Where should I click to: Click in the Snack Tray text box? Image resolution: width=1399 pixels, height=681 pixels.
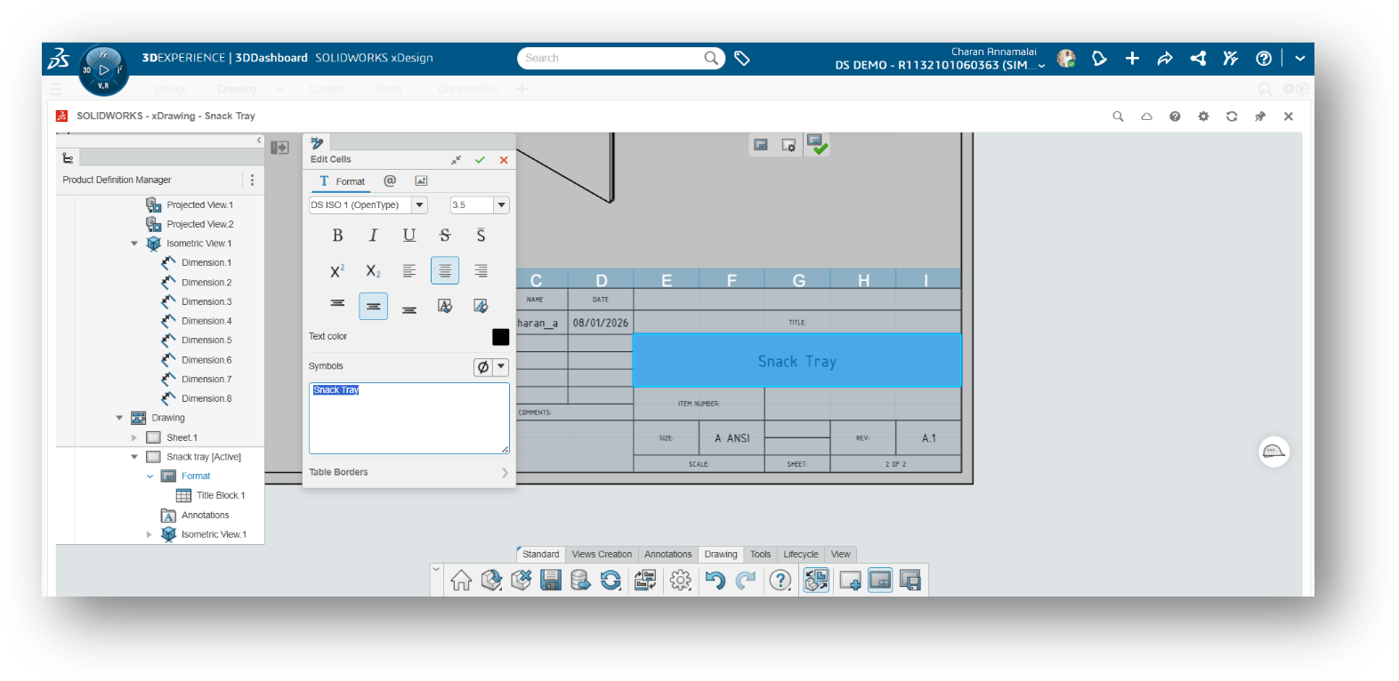[x=408, y=418]
